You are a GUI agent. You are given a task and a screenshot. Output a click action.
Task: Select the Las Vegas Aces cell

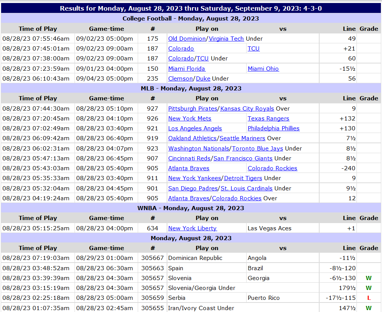[x=282, y=228]
